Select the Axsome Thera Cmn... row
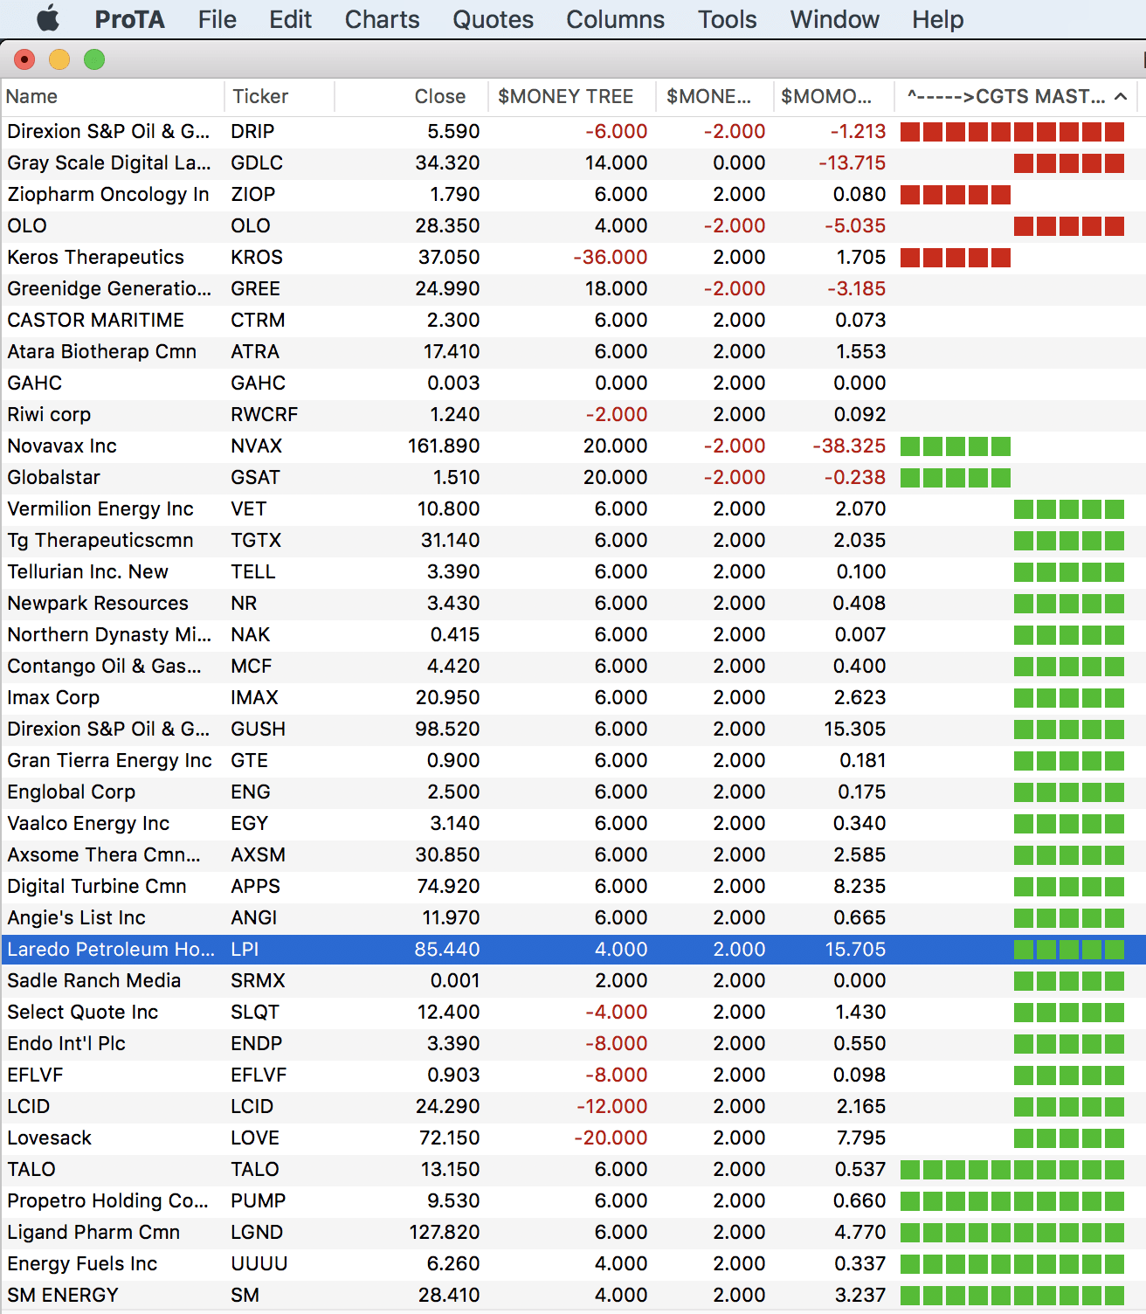The width and height of the screenshot is (1146, 1314). [x=573, y=855]
